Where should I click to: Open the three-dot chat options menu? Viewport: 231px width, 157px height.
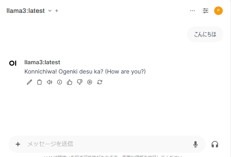(193, 11)
